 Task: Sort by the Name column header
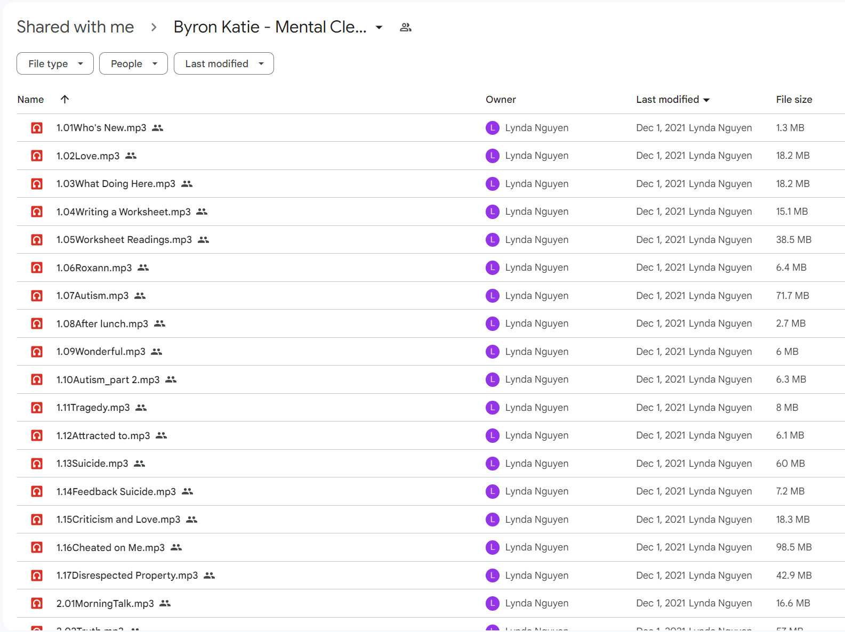[30, 100]
